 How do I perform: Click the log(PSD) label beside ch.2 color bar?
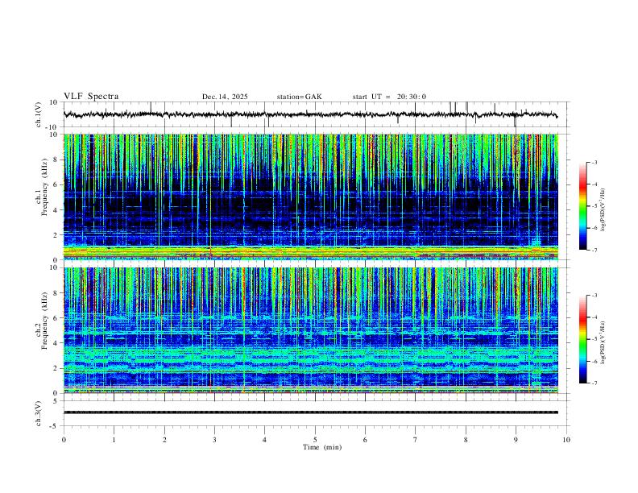(603, 342)
